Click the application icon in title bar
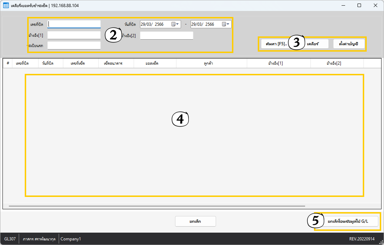The height and width of the screenshot is (245, 384). click(6, 5)
